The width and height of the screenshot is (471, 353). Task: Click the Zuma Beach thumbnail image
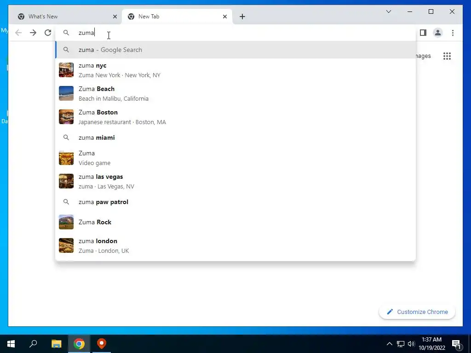66,93
